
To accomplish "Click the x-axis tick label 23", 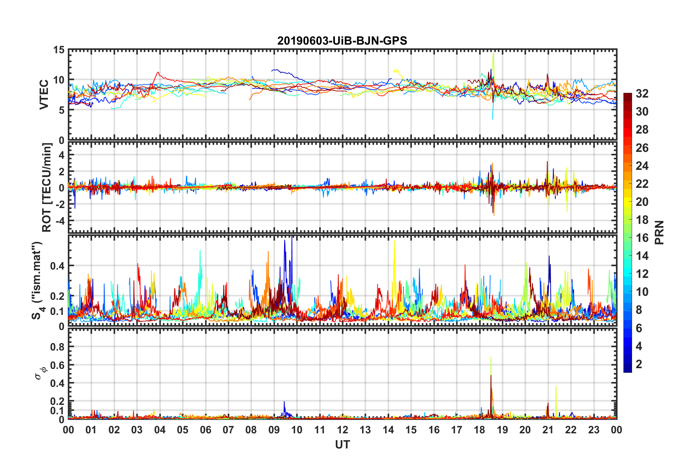I will coord(594,430).
